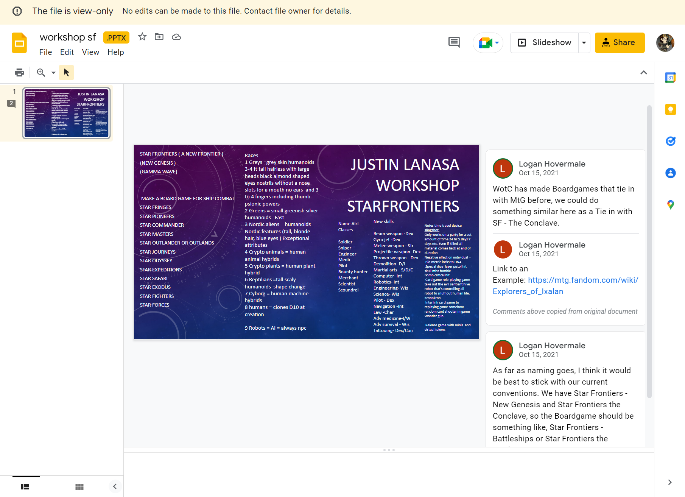Click the move to folder icon
Viewport: 685px width, 497px height.
[159, 37]
